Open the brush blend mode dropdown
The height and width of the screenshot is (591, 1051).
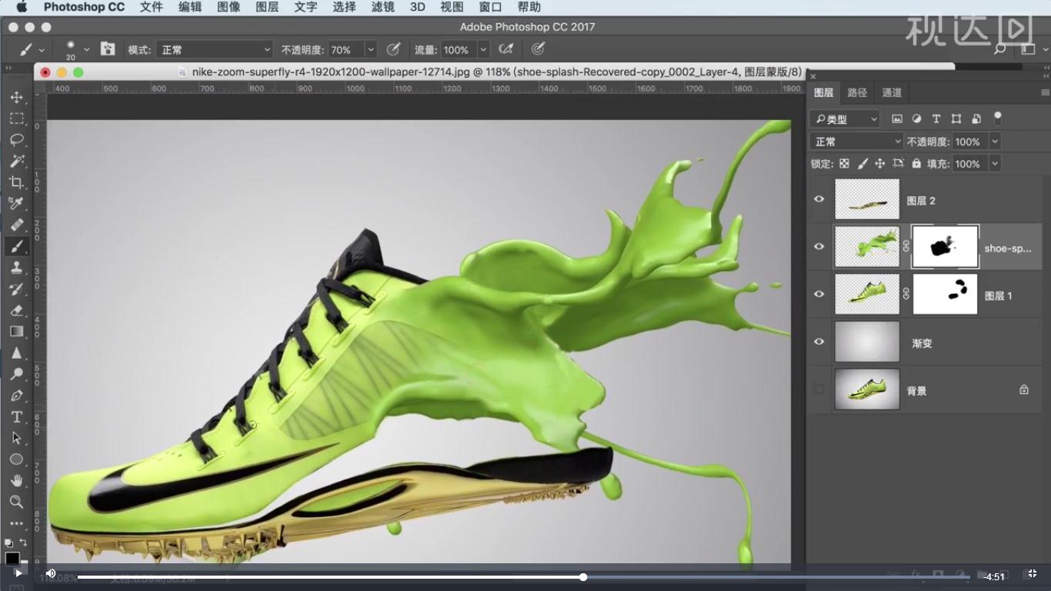pos(215,49)
